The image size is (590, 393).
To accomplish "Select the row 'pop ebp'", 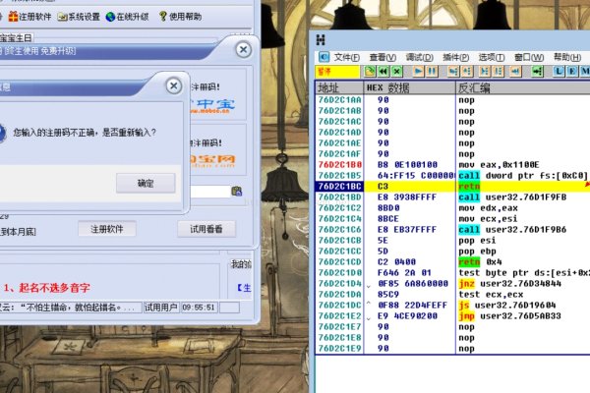I will coord(452,251).
